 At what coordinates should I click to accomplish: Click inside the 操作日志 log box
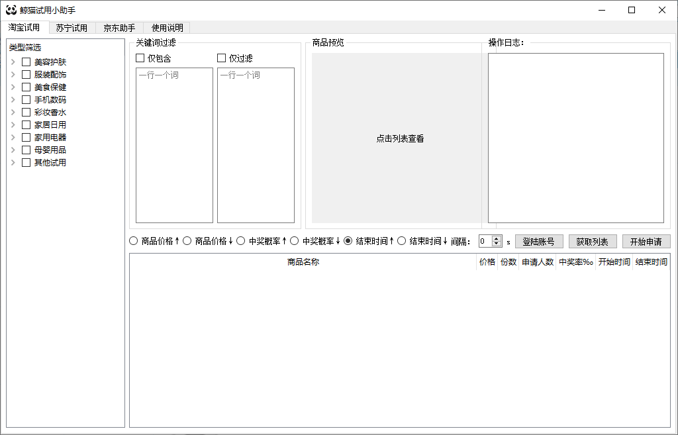[576, 138]
